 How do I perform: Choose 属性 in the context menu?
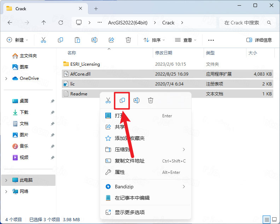click(146, 172)
